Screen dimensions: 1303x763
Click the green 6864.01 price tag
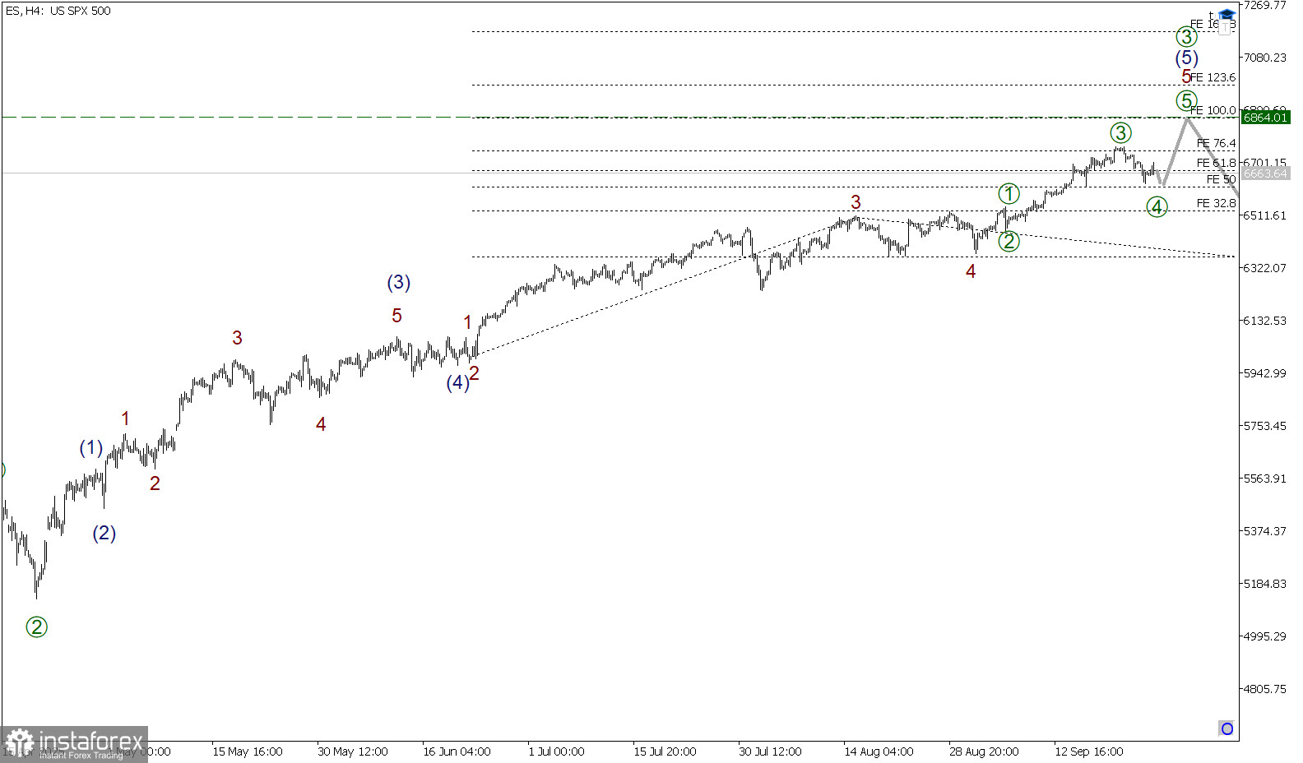point(1265,118)
